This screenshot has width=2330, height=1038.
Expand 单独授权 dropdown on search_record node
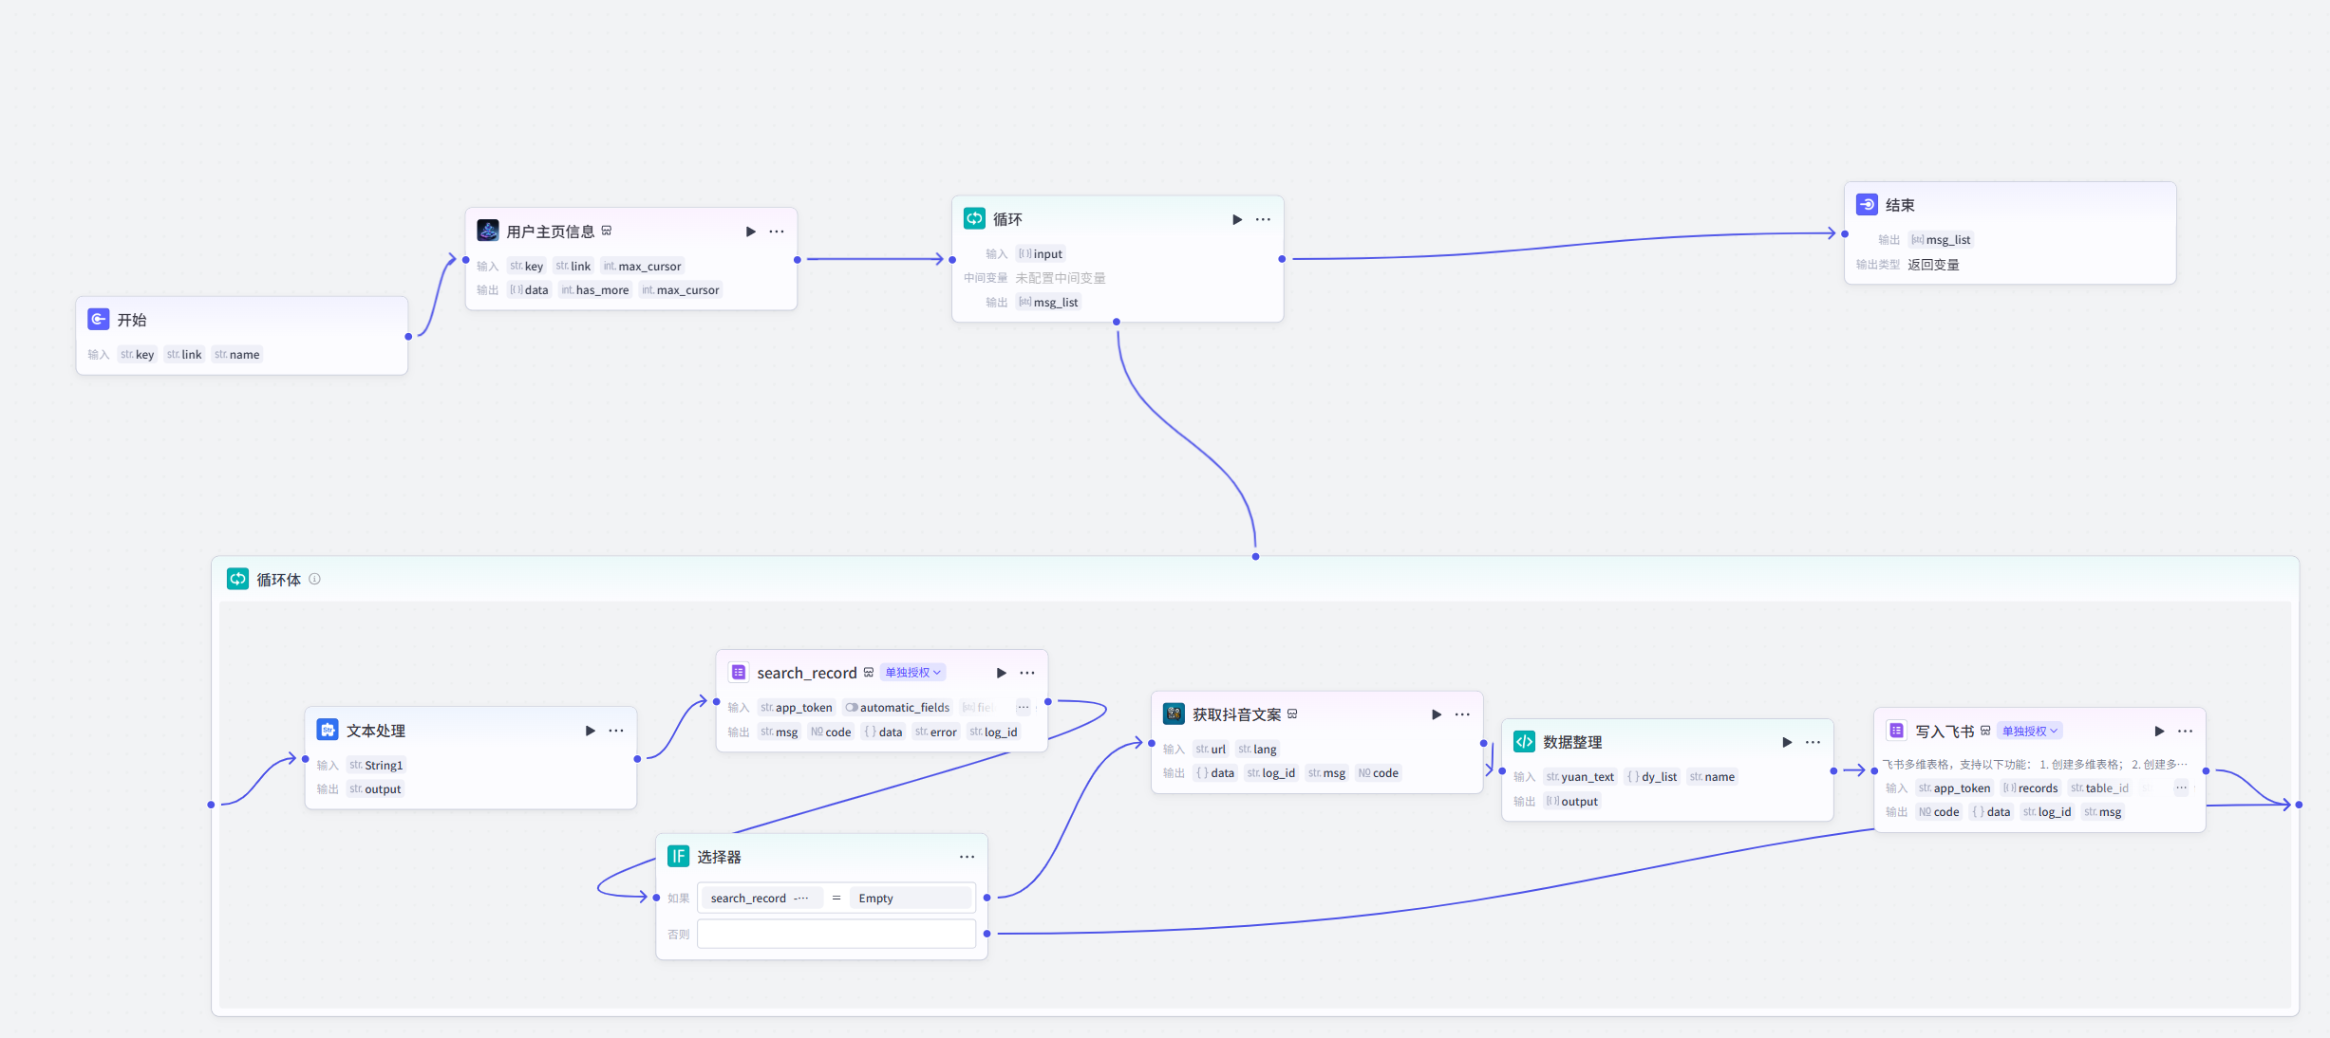tap(911, 673)
